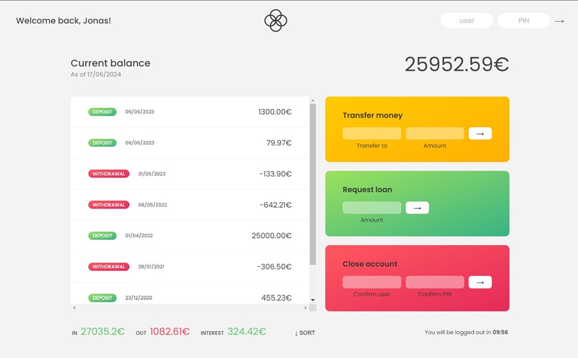Viewport: 578px width, 358px height.
Task: Click the IN summary value 27035.2€
Action: click(x=103, y=332)
